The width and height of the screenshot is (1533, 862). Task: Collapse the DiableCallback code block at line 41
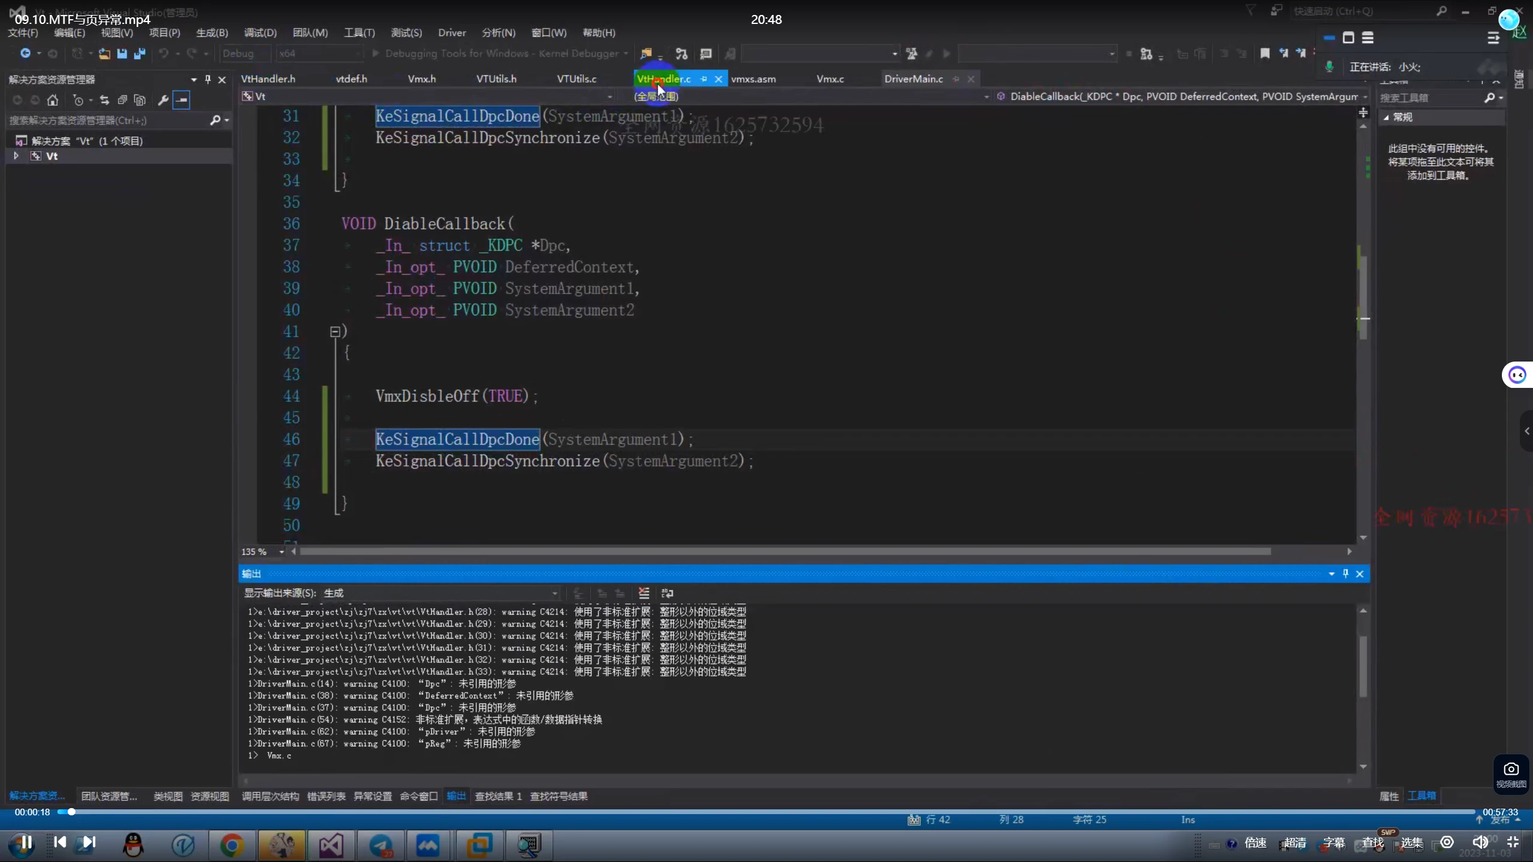click(335, 331)
